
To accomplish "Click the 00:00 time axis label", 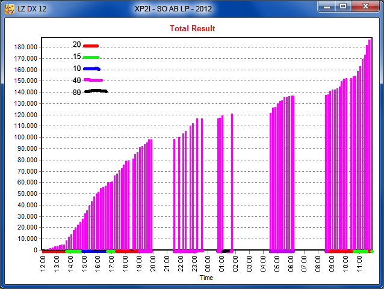I will pos(208,263).
